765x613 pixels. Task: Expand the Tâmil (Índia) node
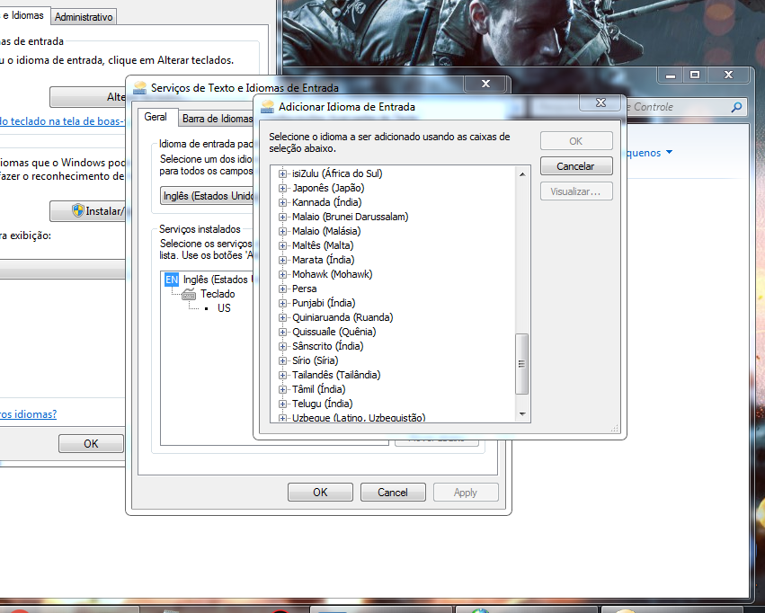(282, 389)
